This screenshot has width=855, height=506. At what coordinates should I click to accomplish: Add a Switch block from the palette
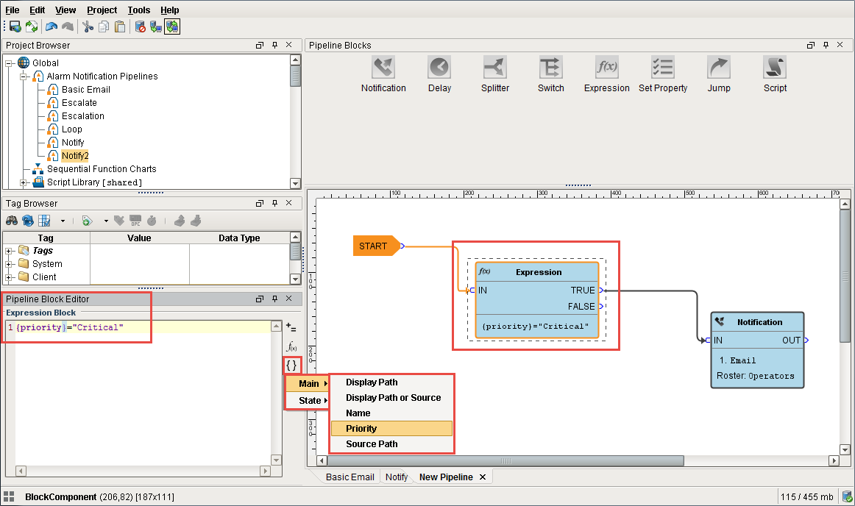(x=550, y=74)
